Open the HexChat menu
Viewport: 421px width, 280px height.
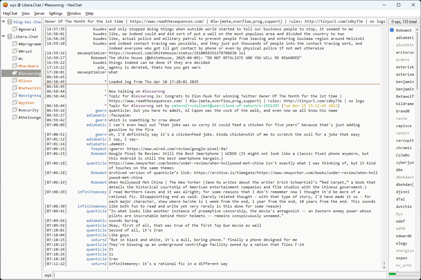tap(10, 13)
